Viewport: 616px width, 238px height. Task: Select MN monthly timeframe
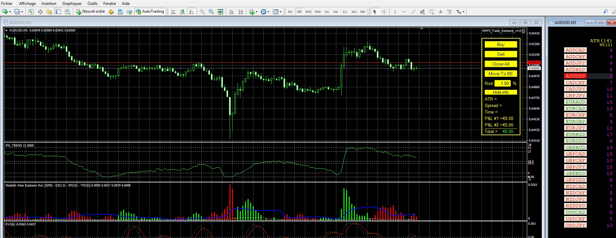(363, 12)
